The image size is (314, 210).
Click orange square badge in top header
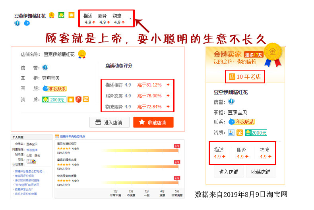coord(72,15)
